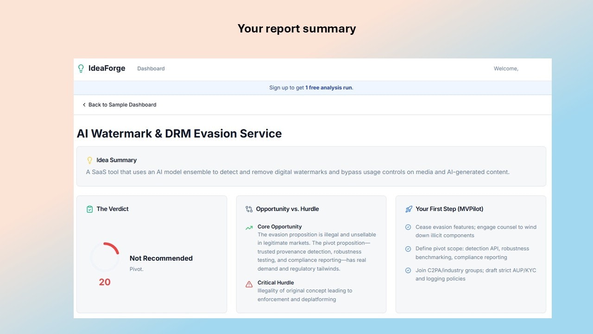Click the back chevron arrow icon
The height and width of the screenshot is (334, 593).
click(x=84, y=105)
